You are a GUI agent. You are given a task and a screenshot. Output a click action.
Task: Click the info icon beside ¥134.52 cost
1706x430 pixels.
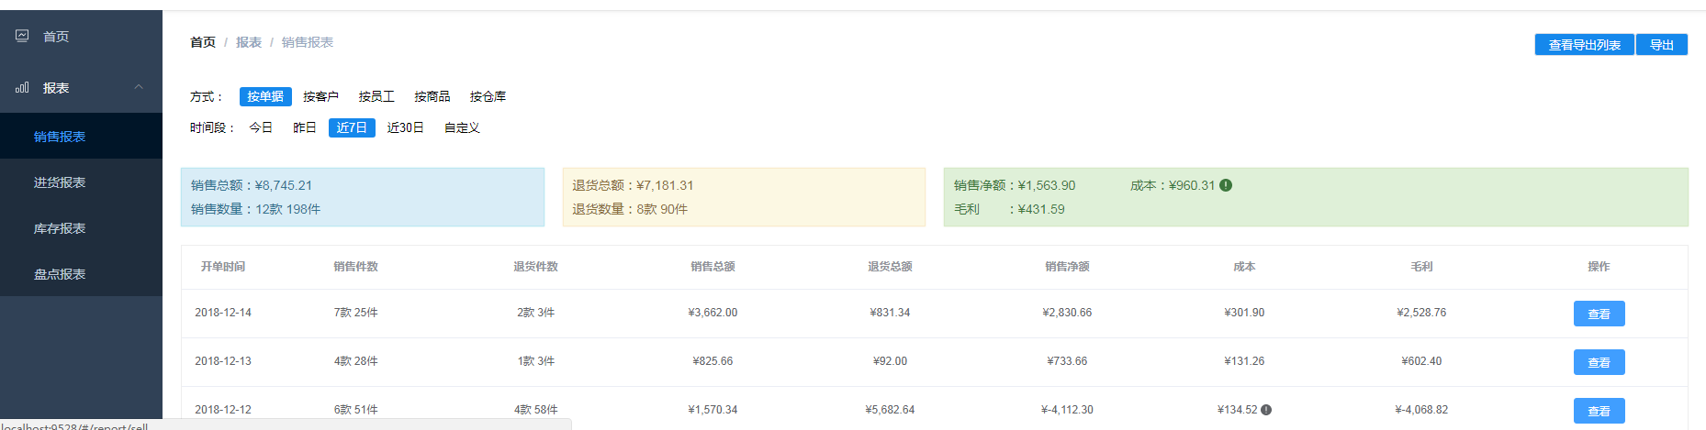[1266, 410]
